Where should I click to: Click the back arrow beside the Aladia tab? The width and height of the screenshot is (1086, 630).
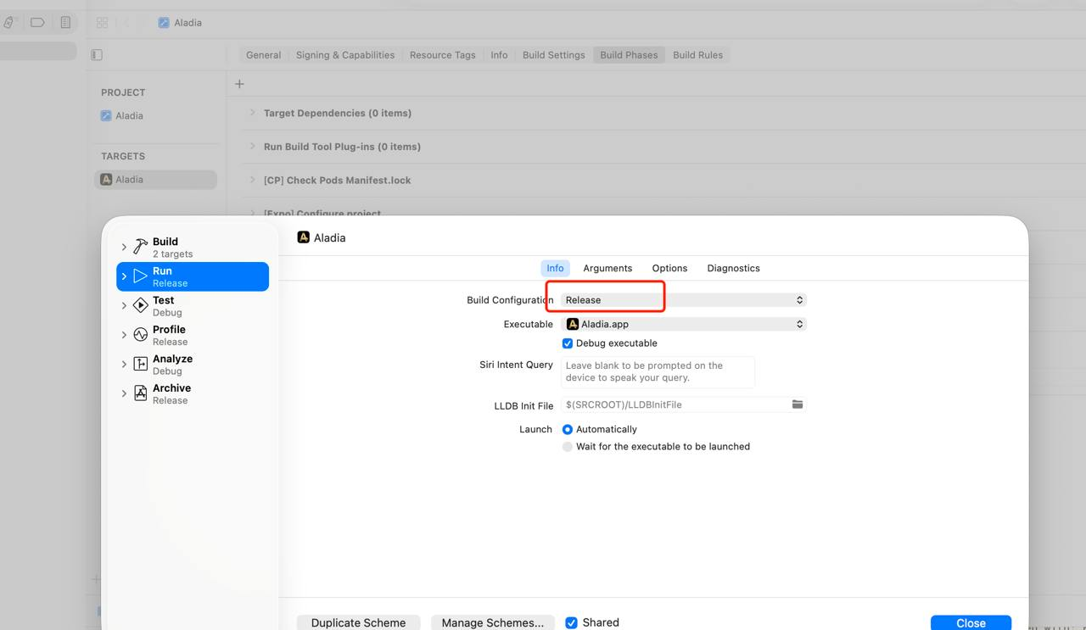point(126,23)
